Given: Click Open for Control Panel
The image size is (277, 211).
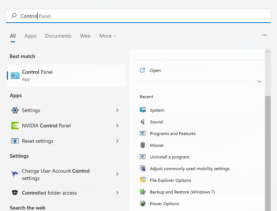Looking at the screenshot, I should click(155, 70).
